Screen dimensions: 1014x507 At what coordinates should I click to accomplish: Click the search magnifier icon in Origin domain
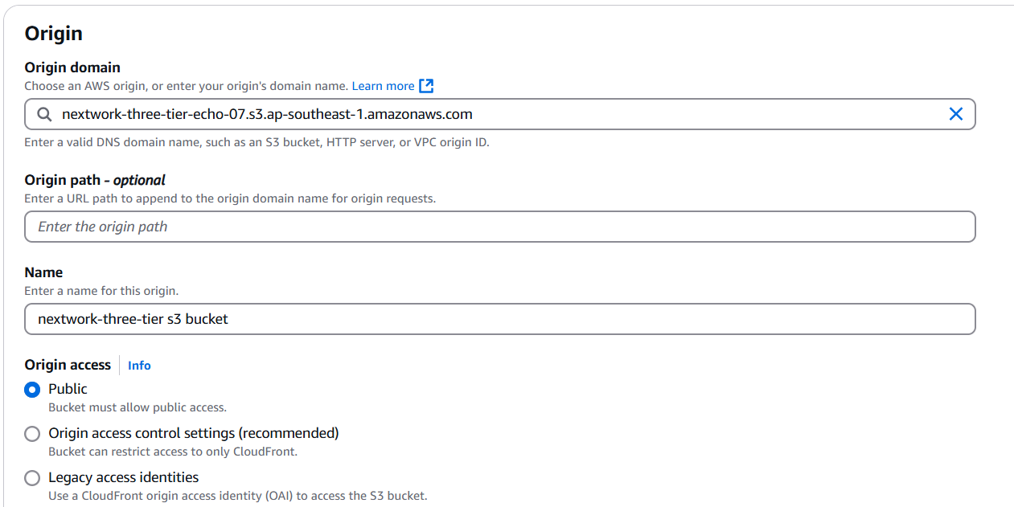(44, 114)
